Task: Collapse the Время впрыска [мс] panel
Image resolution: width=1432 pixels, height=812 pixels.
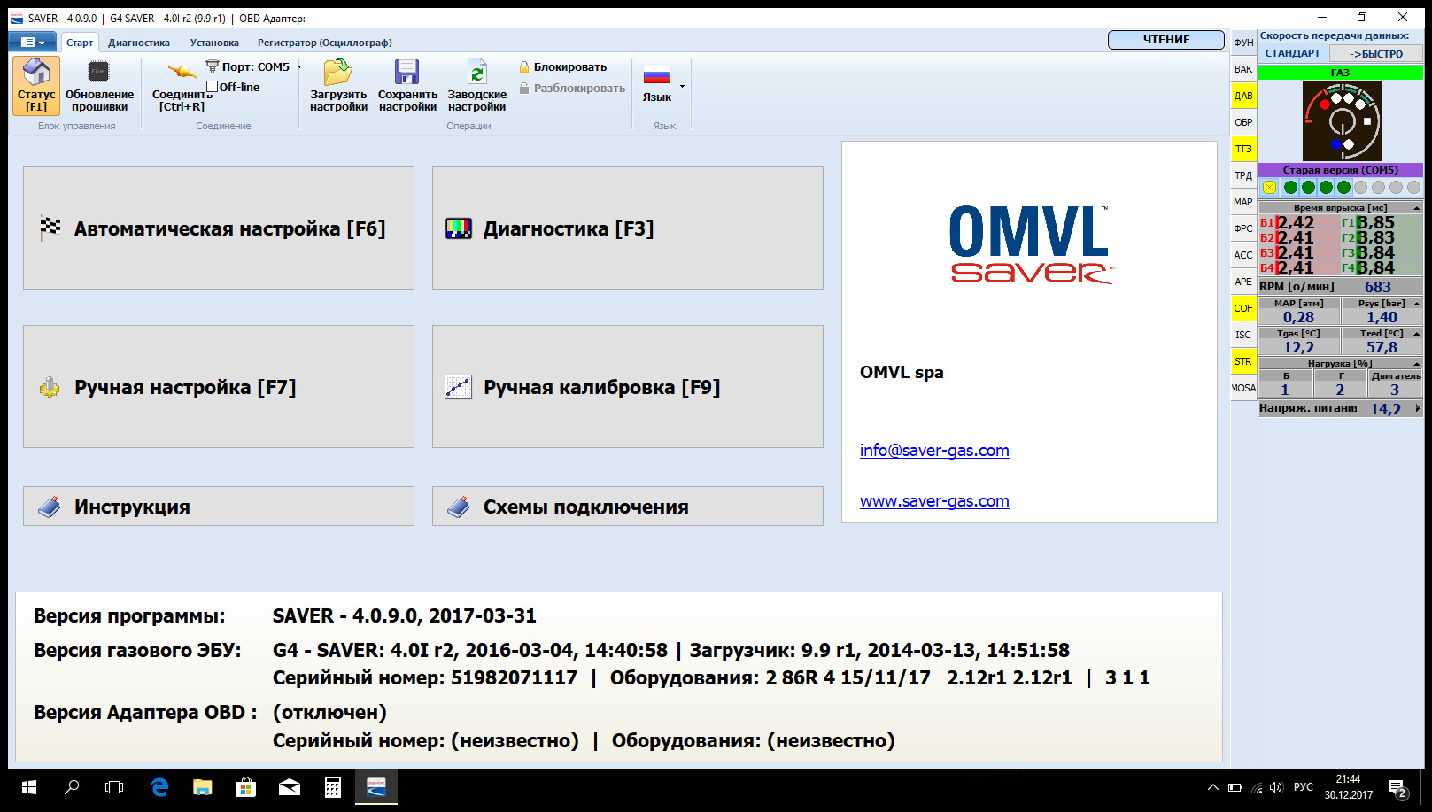Action: [1417, 208]
